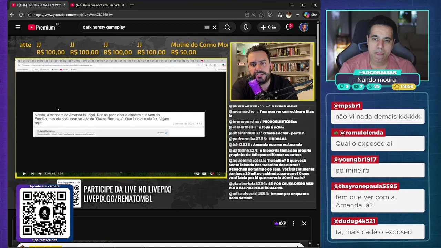
Task: Click @glauberluiz8324 chat message
Action: click(271, 186)
